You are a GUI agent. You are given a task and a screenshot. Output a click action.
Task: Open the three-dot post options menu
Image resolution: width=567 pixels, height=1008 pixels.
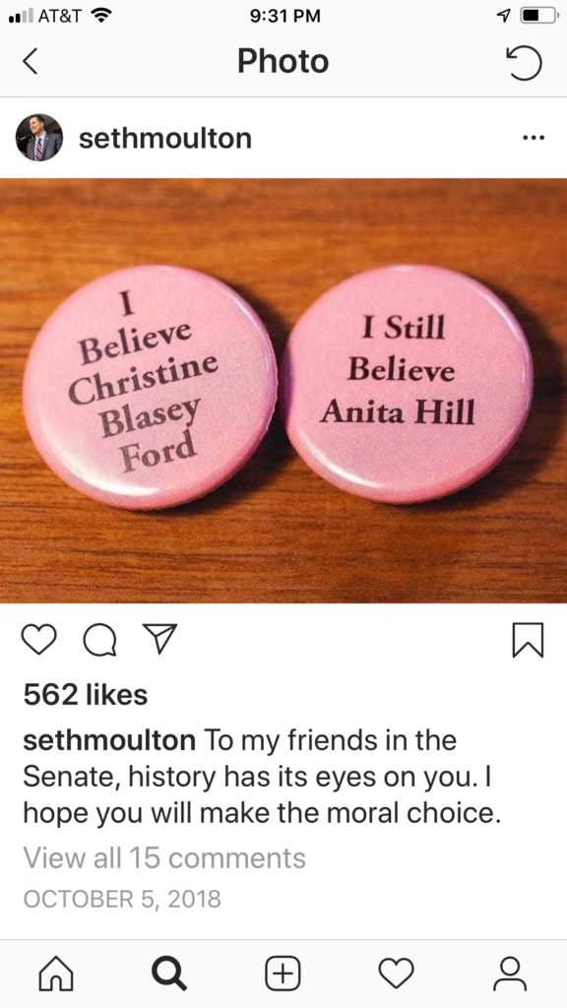[534, 138]
